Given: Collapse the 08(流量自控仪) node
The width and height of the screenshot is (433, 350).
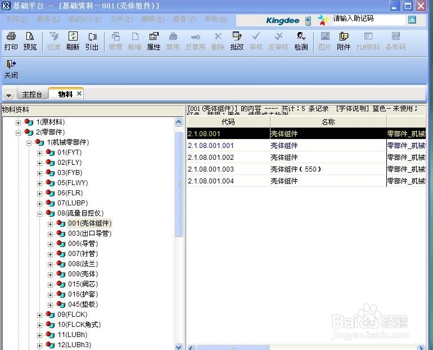Looking at the screenshot, I should tap(39, 214).
